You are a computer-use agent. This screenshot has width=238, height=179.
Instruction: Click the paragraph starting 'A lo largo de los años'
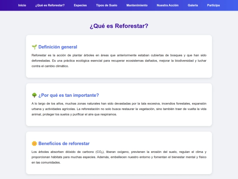(119, 109)
